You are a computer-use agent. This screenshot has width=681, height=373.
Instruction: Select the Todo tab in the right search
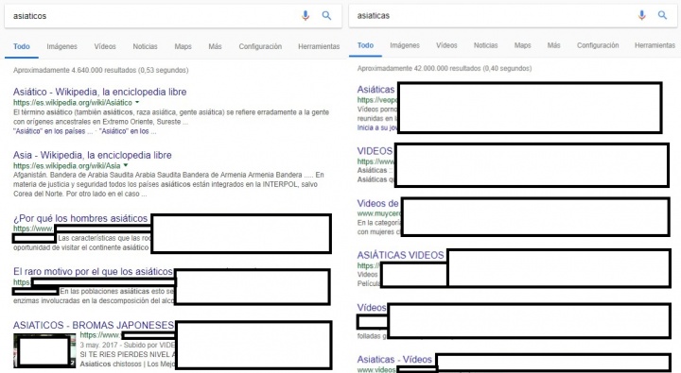click(x=365, y=45)
